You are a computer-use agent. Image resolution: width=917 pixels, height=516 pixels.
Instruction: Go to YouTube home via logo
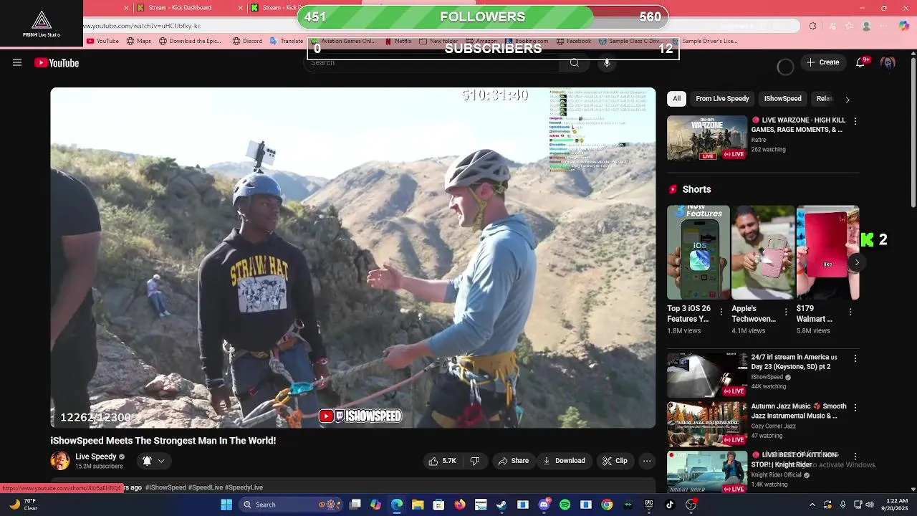57,62
